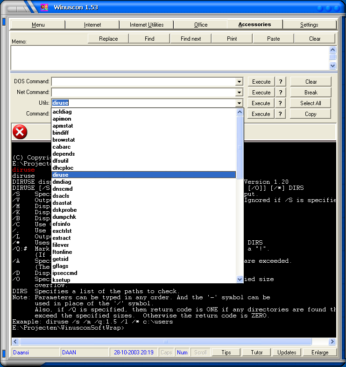The width and height of the screenshot is (346, 367).
Task: Click the Memo scroll up arrow
Action: (332, 50)
